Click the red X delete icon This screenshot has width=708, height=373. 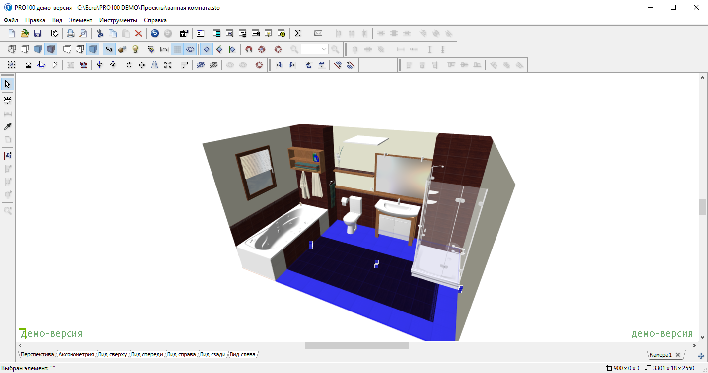(139, 34)
